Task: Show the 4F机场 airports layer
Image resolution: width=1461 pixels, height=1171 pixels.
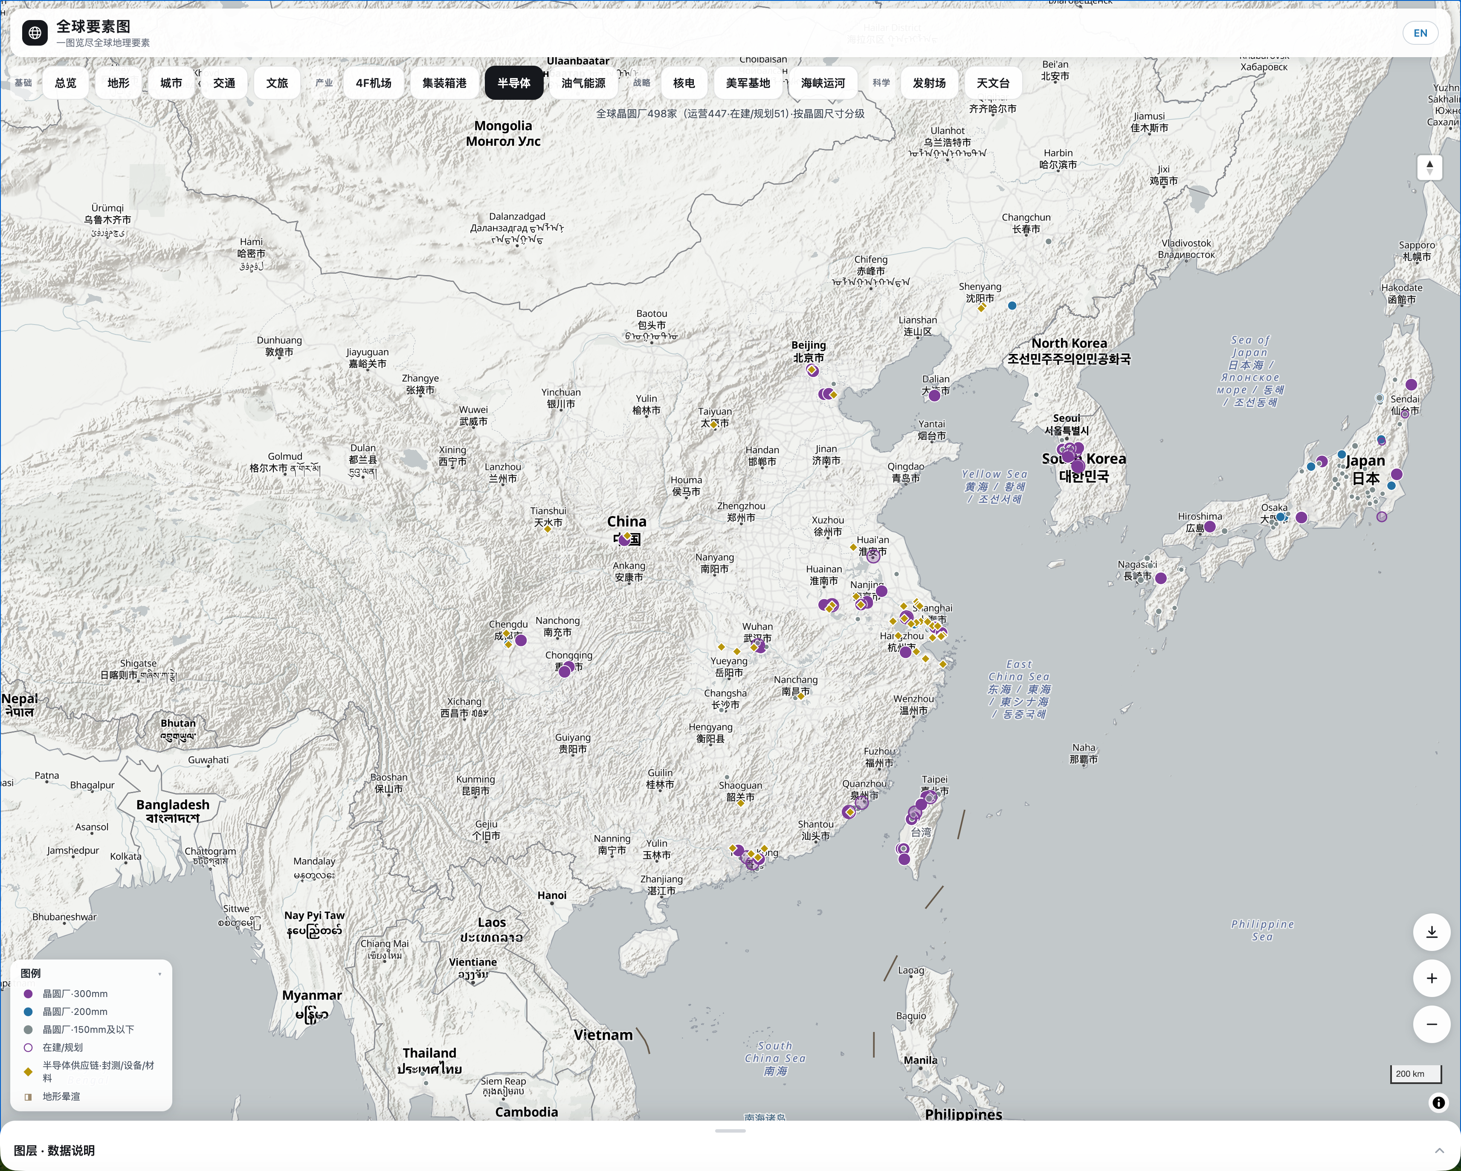Action: click(x=374, y=83)
